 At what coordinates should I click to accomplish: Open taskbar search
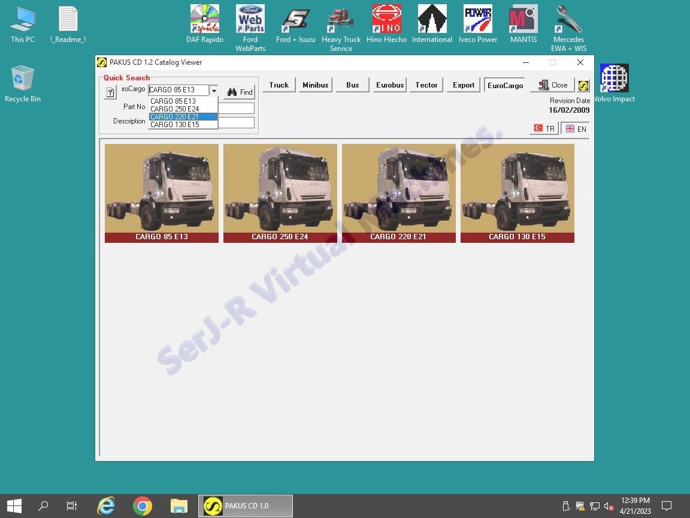[x=43, y=505]
